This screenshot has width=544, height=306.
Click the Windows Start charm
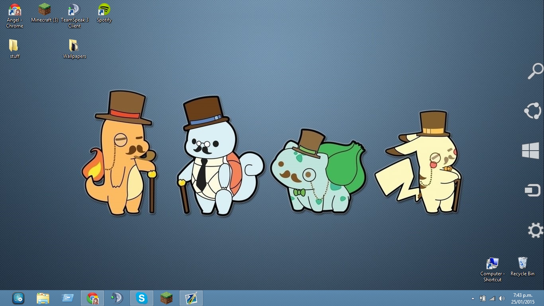pyautogui.click(x=531, y=151)
